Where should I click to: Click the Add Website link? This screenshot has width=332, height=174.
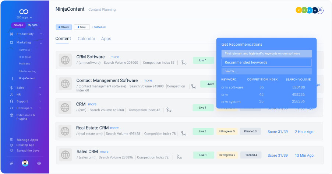tap(99, 27)
